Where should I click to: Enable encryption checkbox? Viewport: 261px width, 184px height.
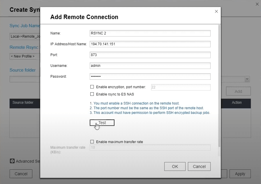tap(92, 87)
